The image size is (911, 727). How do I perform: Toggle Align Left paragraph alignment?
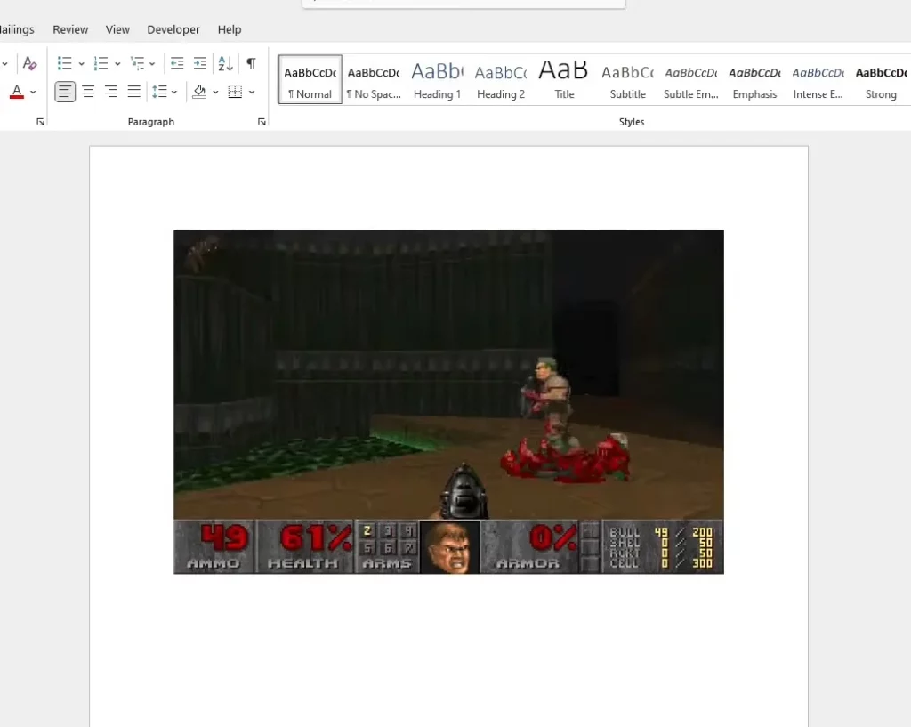(x=65, y=92)
